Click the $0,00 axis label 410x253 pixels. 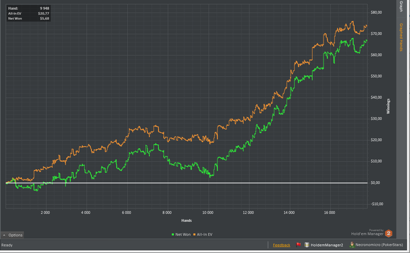pos(375,183)
